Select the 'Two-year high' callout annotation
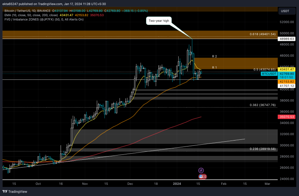This screenshot has width=299, height=196. click(159, 21)
